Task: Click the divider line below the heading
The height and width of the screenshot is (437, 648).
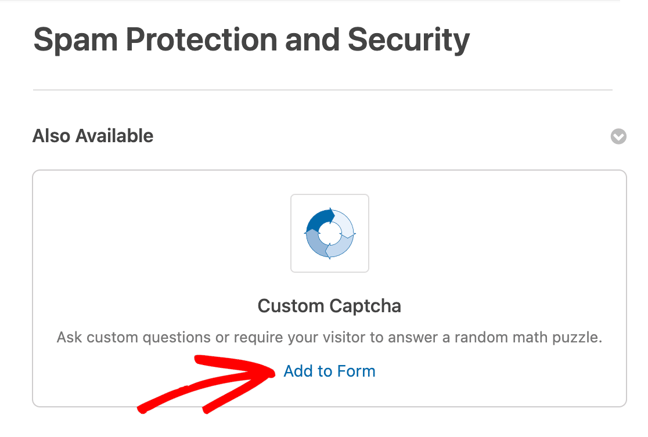Action: point(322,90)
